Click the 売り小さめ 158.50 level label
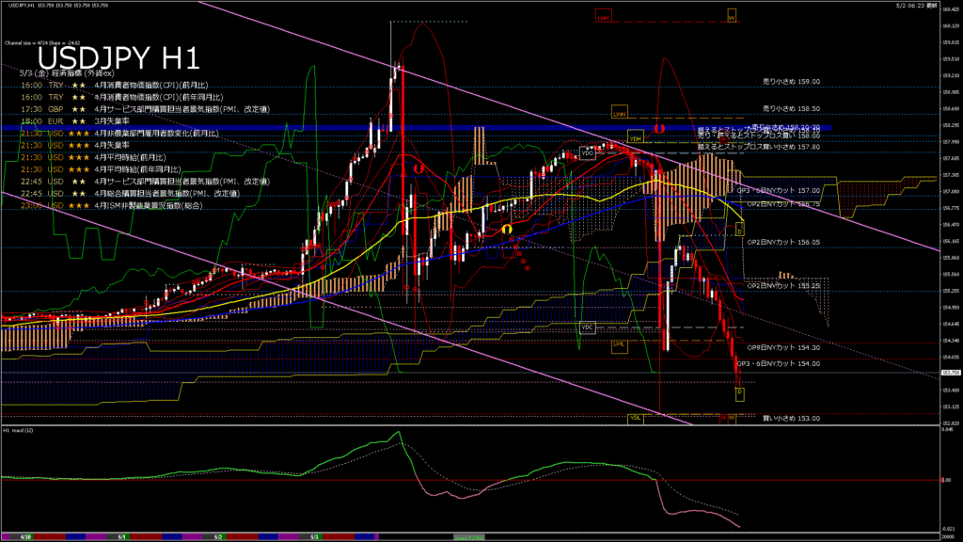Viewport: 963px width, 542px height. click(791, 108)
